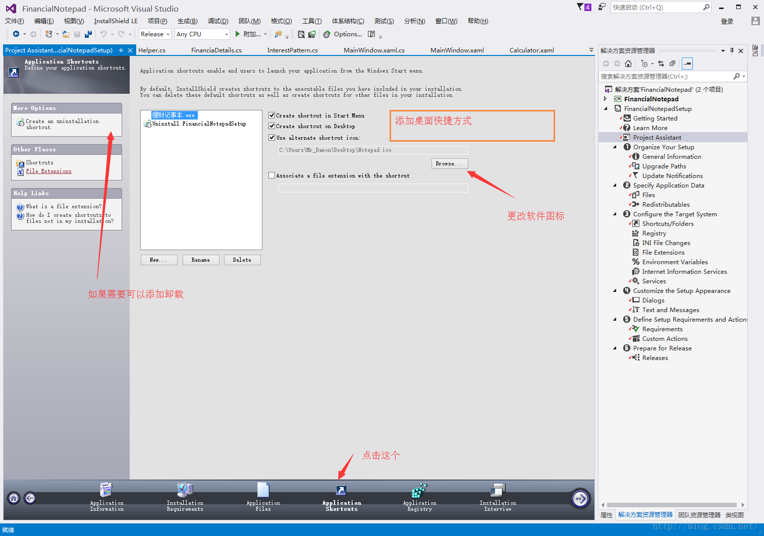Collapse Specify Application Data node
764x536 pixels.
tap(615, 185)
